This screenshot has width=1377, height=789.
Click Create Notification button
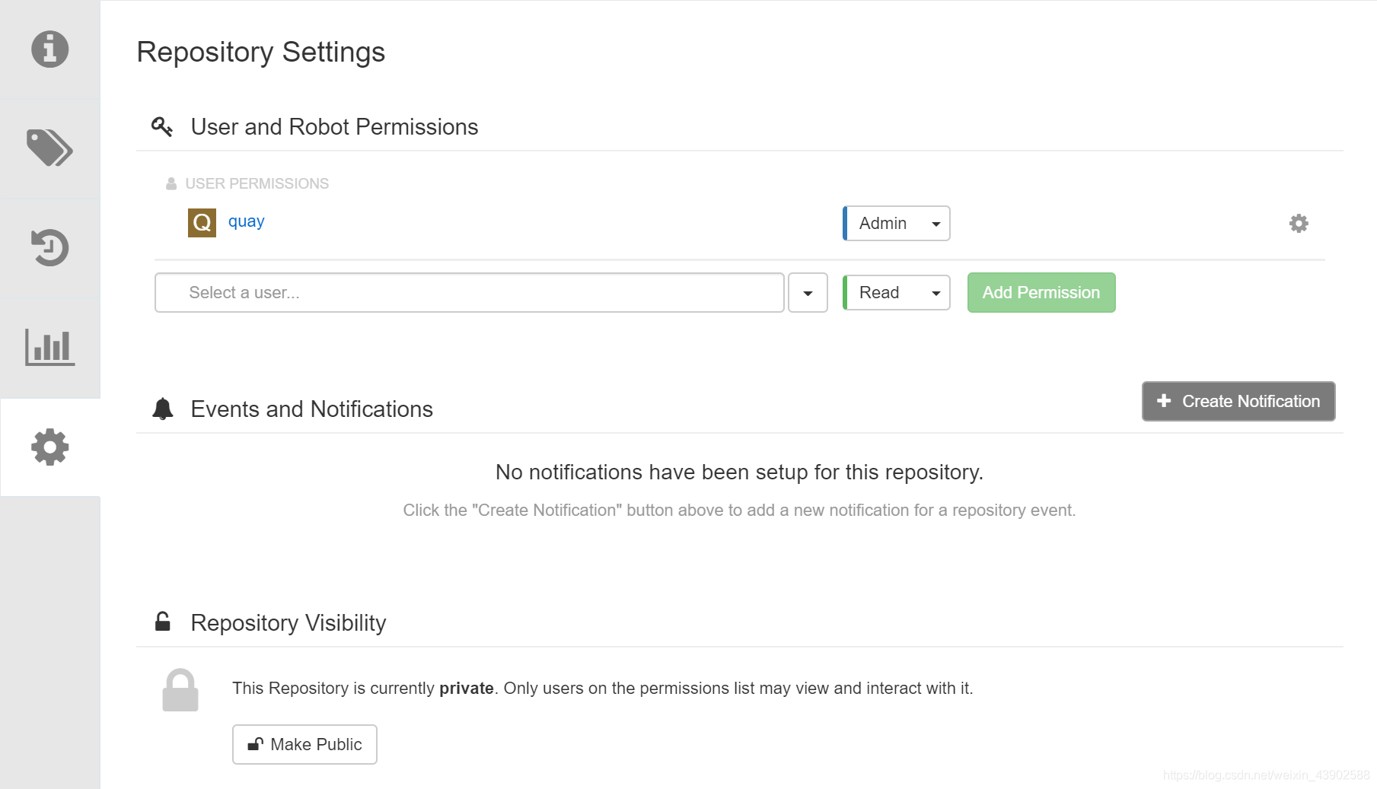tap(1238, 401)
